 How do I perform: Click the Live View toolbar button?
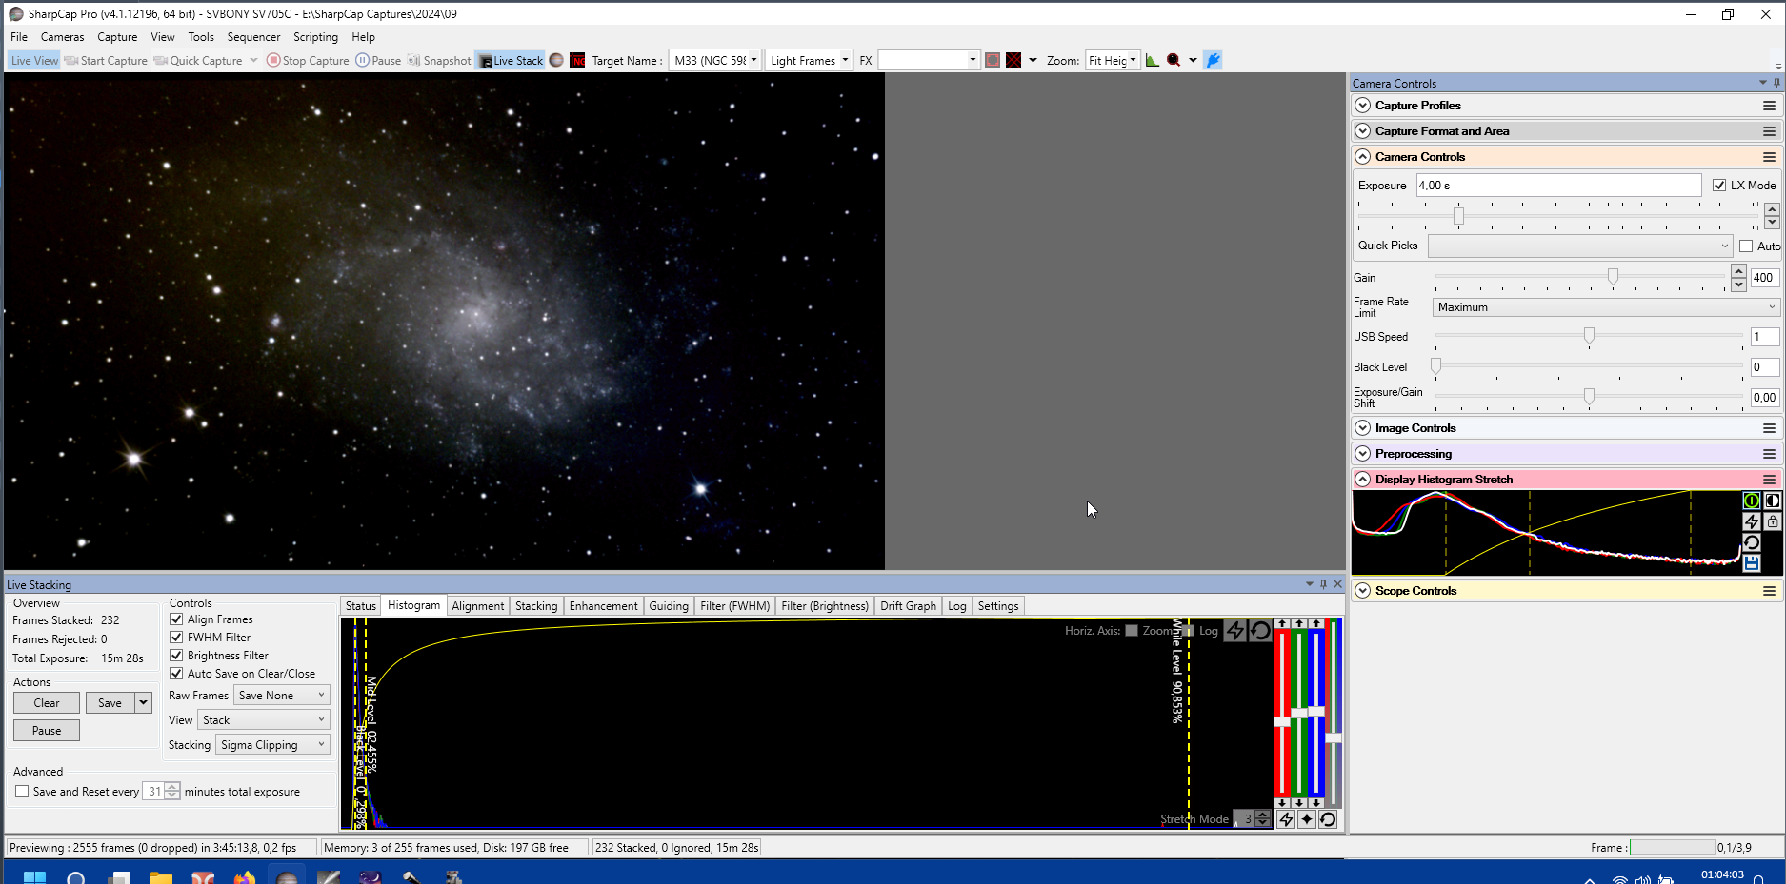point(34,60)
